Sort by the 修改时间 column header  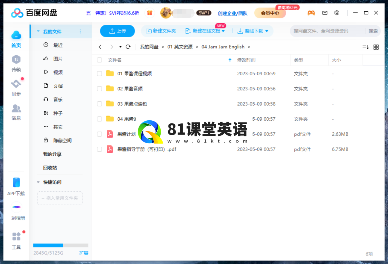[x=246, y=60]
